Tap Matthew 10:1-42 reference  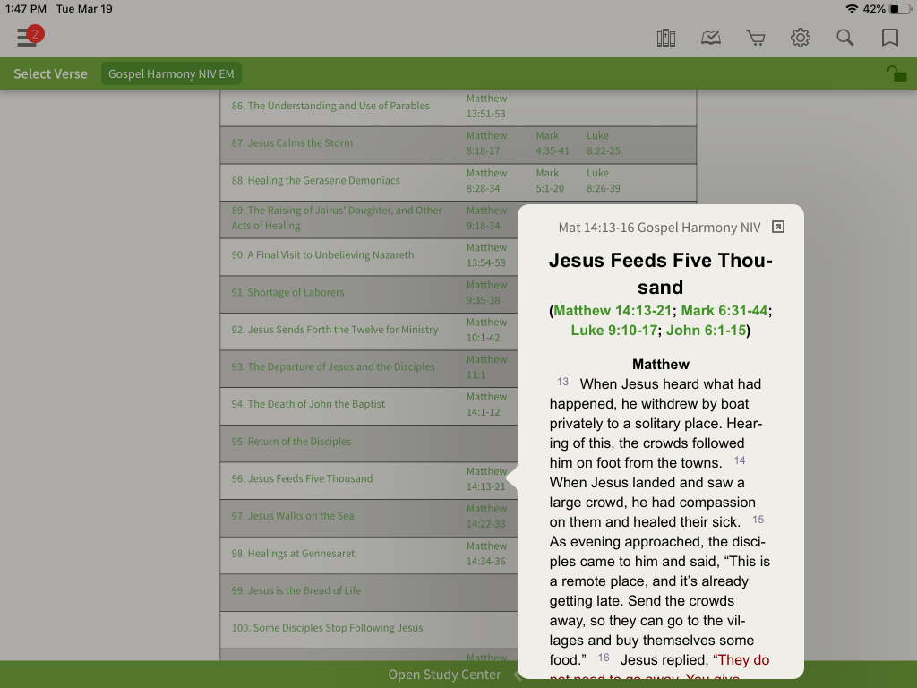point(486,330)
